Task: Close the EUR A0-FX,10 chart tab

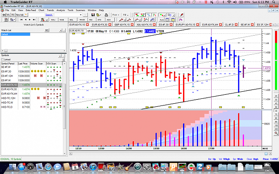Action: (87, 24)
